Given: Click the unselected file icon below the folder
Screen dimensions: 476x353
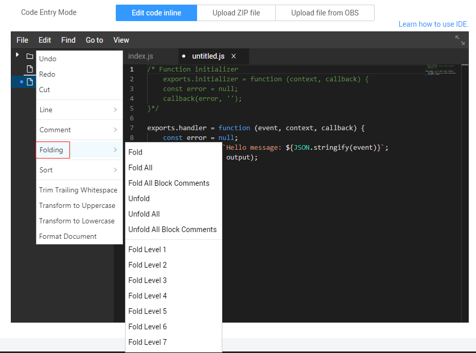Looking at the screenshot, I should [30, 69].
